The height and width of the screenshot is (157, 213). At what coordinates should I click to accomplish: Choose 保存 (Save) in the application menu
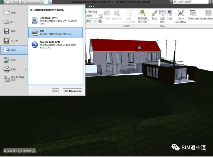click(14, 31)
